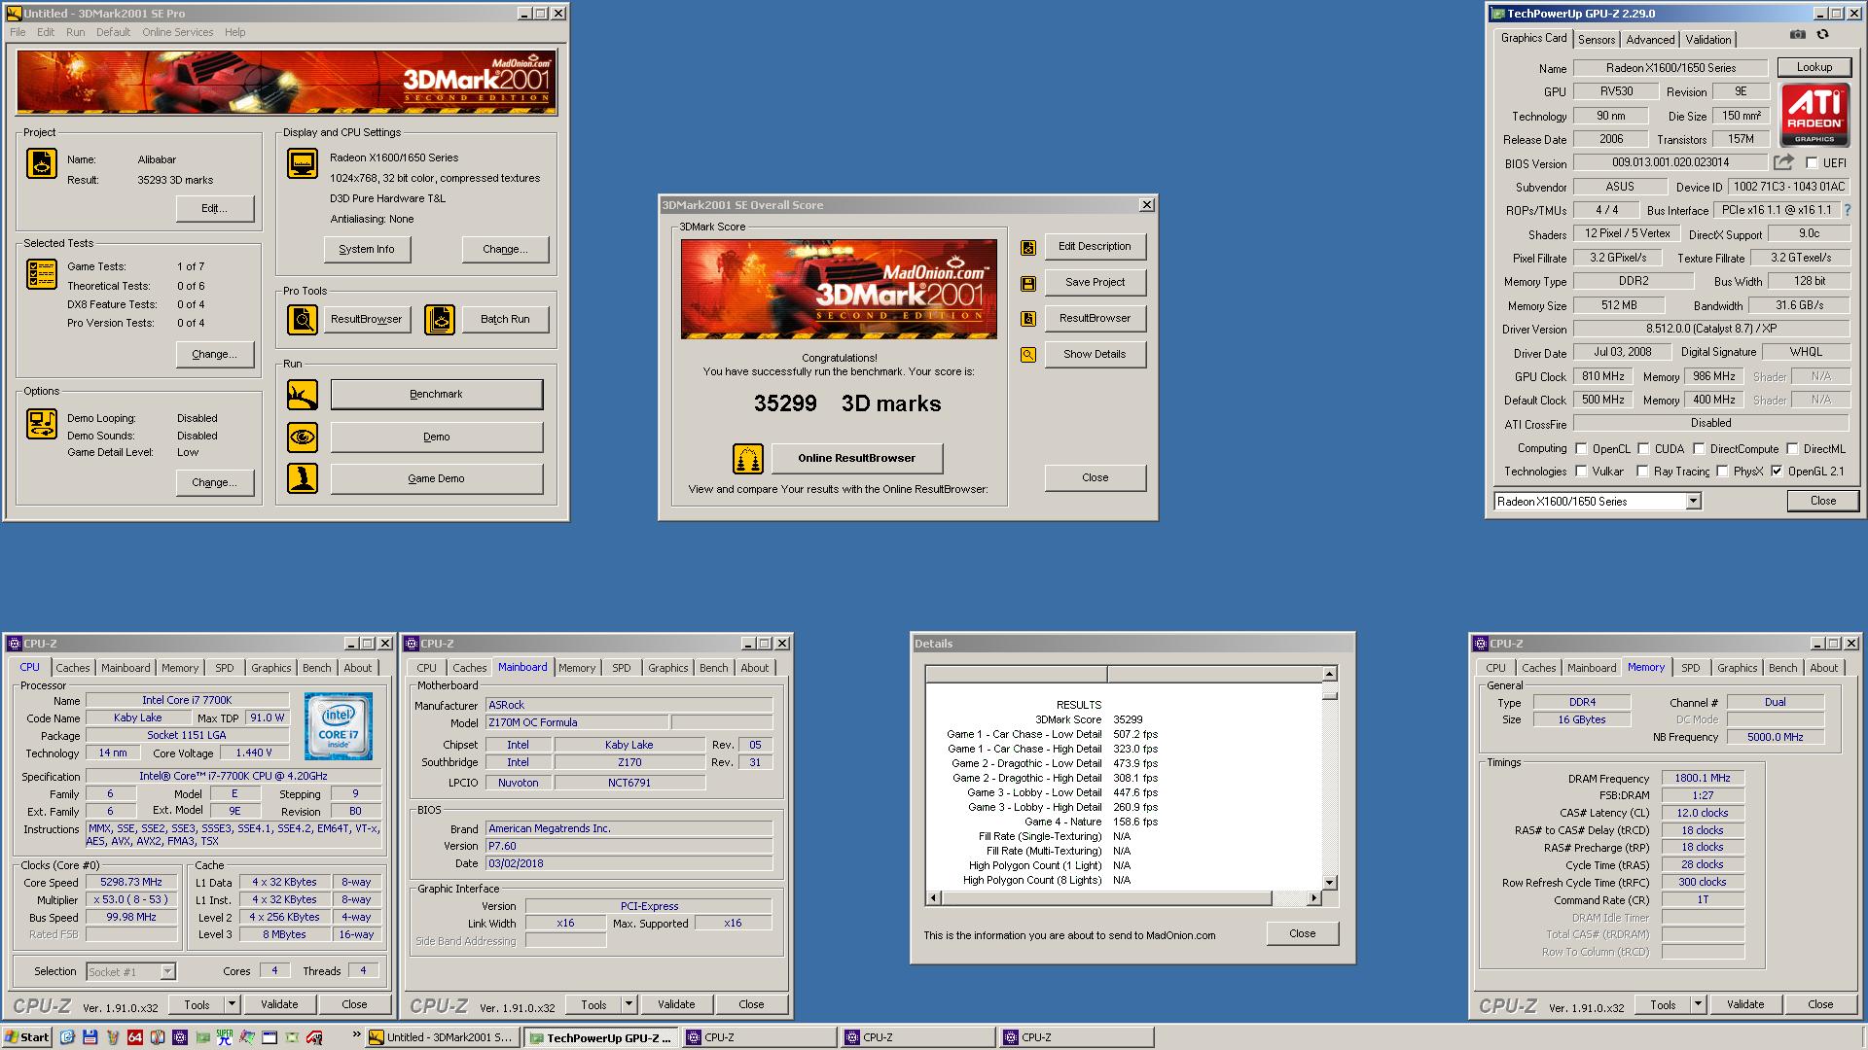Toggle the DirectML checkbox
This screenshot has width=1868, height=1050.
[x=1792, y=449]
